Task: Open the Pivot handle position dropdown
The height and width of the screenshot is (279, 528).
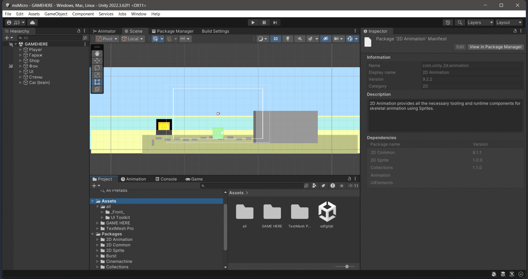Action: click(x=107, y=39)
